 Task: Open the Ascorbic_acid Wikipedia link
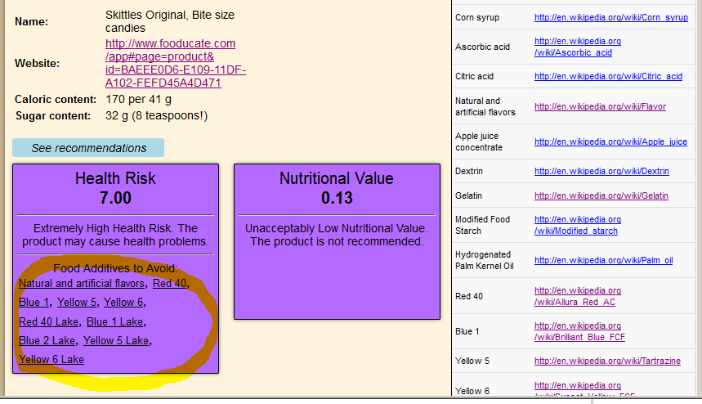point(578,47)
